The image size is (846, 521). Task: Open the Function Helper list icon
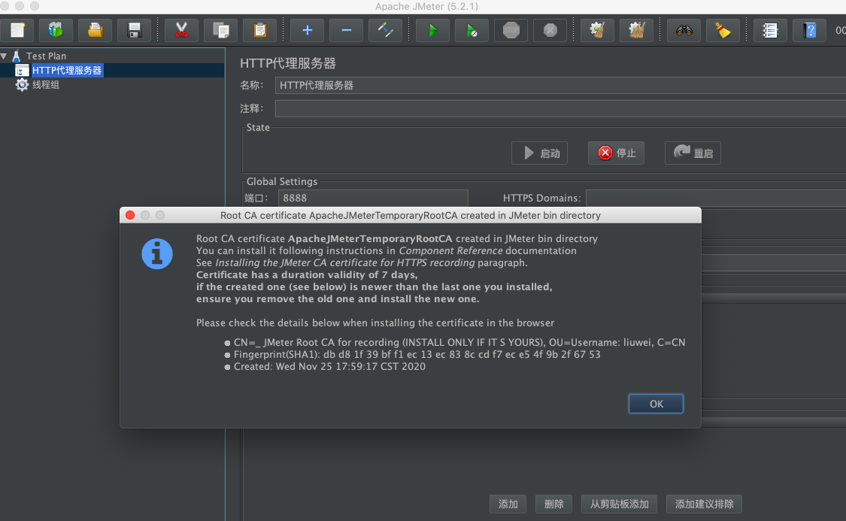(x=770, y=30)
